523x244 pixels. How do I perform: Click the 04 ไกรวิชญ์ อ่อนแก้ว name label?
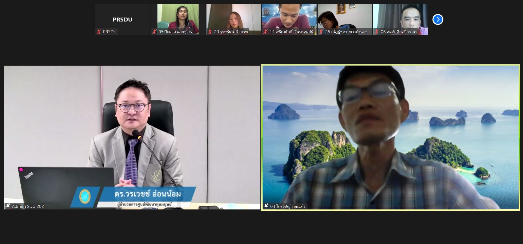288,206
